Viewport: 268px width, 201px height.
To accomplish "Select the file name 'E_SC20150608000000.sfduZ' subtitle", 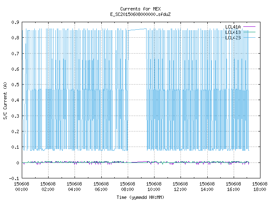I will [140, 14].
